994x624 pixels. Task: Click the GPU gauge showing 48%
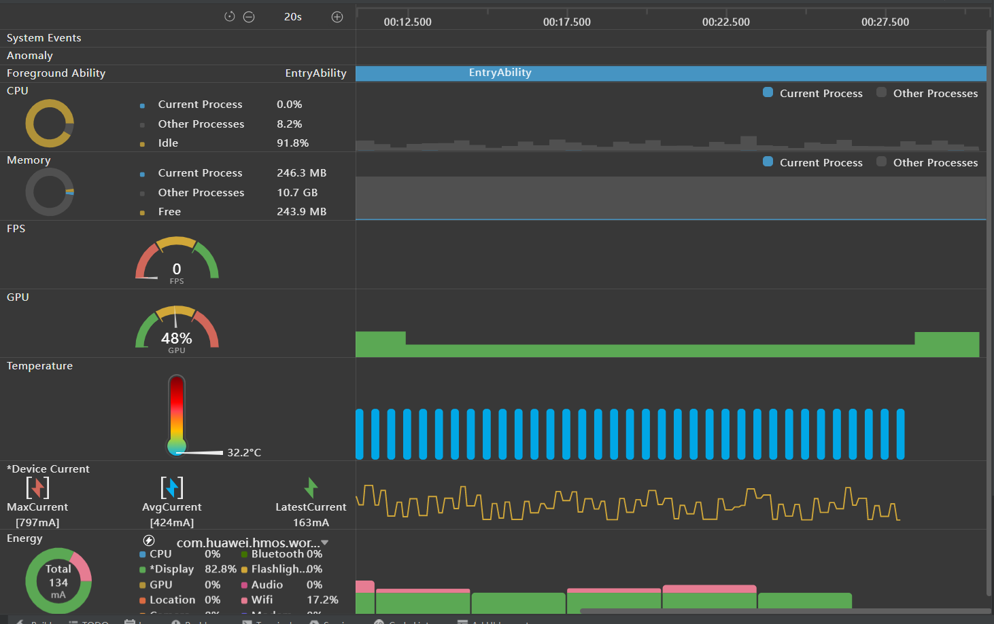pyautogui.click(x=177, y=329)
